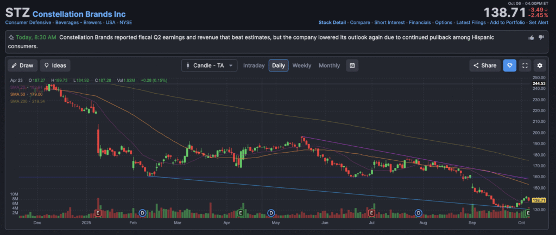The width and height of the screenshot is (556, 235).
Task: Switch chart to Weekly timeframe
Action: click(302, 66)
